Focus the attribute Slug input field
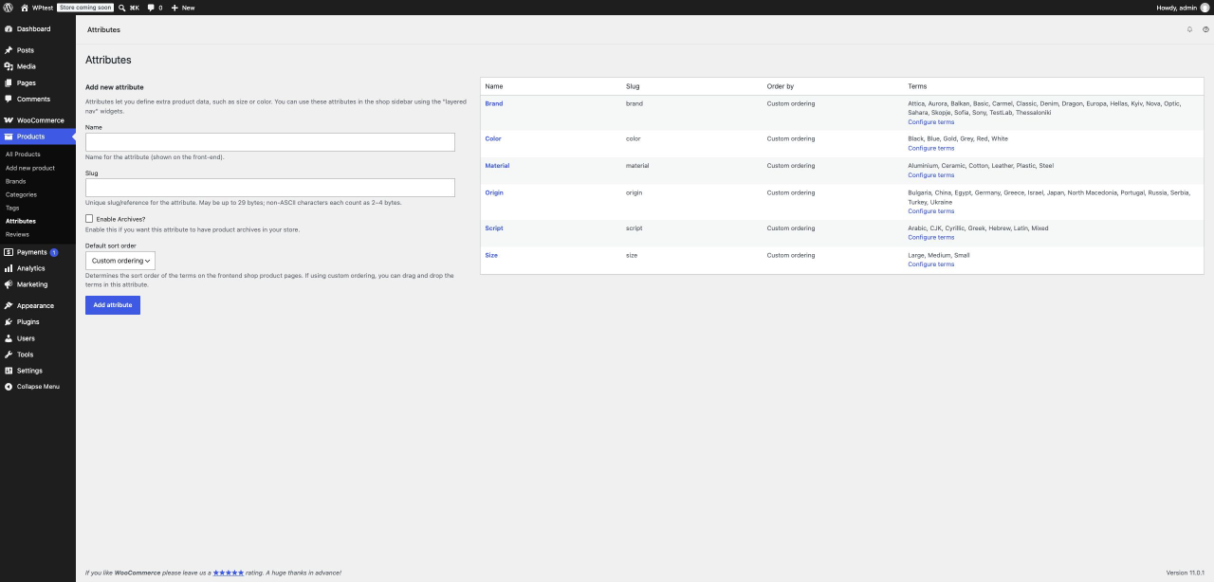 [x=270, y=188]
